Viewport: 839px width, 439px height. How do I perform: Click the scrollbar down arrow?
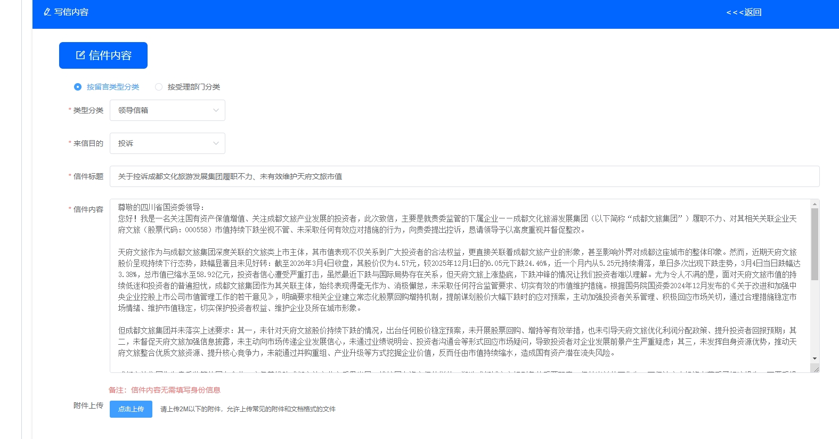tap(814, 359)
